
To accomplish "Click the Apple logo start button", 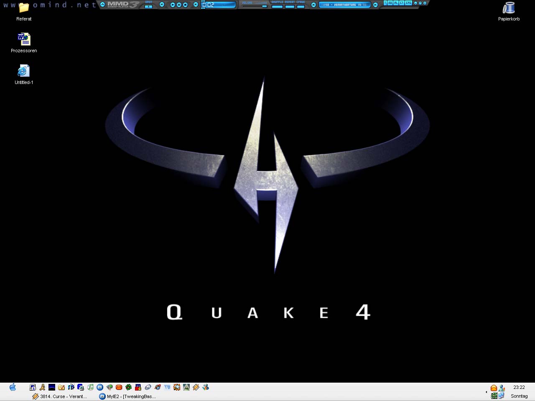I will pyautogui.click(x=13, y=387).
